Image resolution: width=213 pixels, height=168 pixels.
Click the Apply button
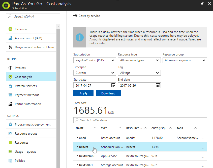(83, 93)
